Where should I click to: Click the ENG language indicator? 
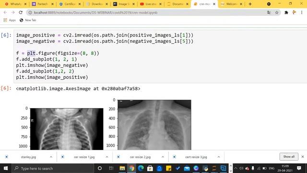pos(272,168)
